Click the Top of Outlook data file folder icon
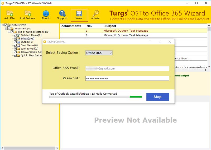211x150 pixels. [15, 32]
